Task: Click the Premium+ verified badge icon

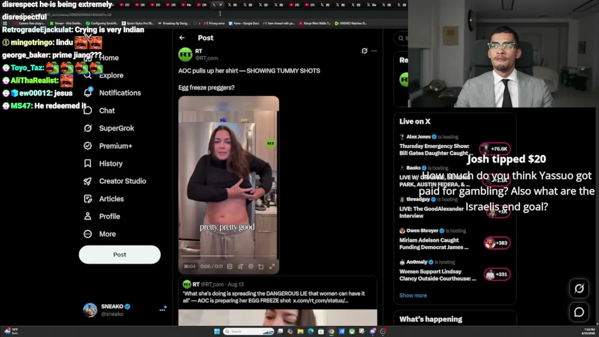Action: [x=88, y=146]
